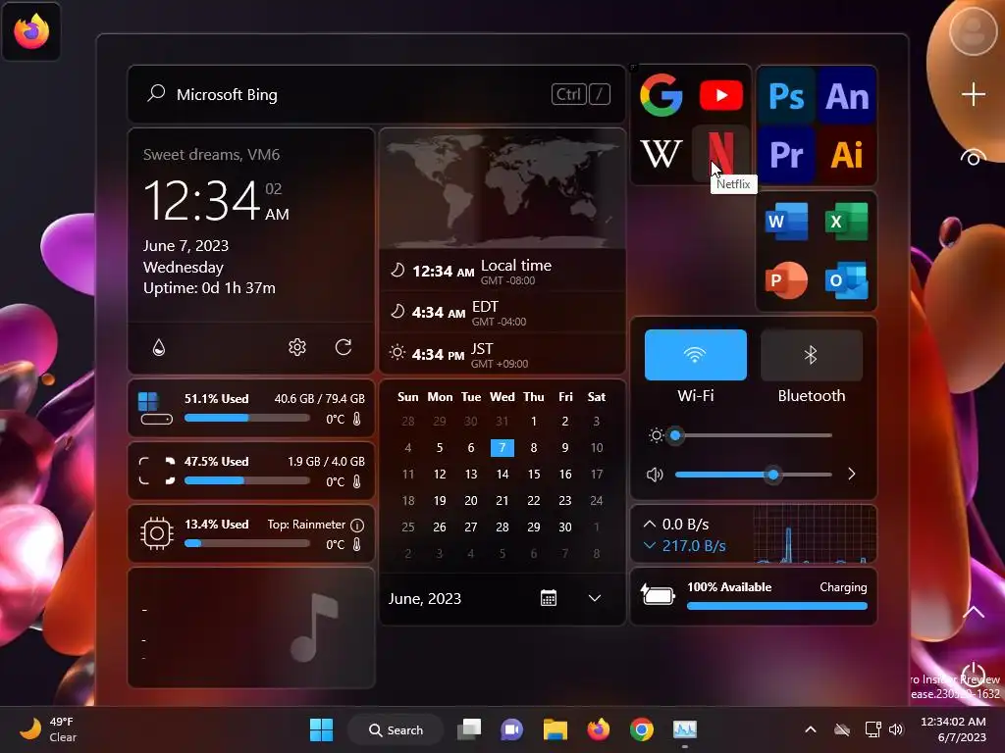1005x753 pixels.
Task: Click the 100% Available battery text
Action: tap(729, 587)
